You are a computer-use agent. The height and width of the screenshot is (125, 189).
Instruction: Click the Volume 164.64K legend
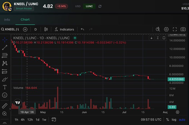(x=25, y=88)
